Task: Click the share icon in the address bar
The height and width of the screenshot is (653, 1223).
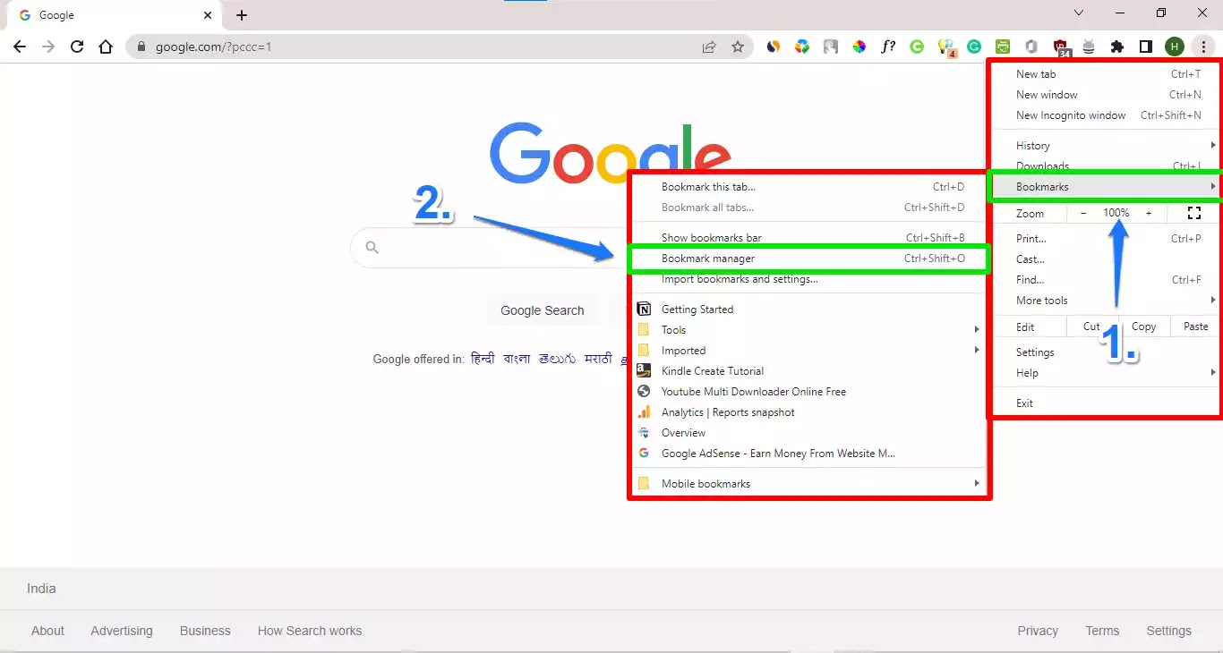Action: click(708, 47)
